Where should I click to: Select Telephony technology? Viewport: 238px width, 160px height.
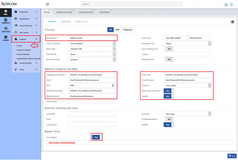pos(128,30)
